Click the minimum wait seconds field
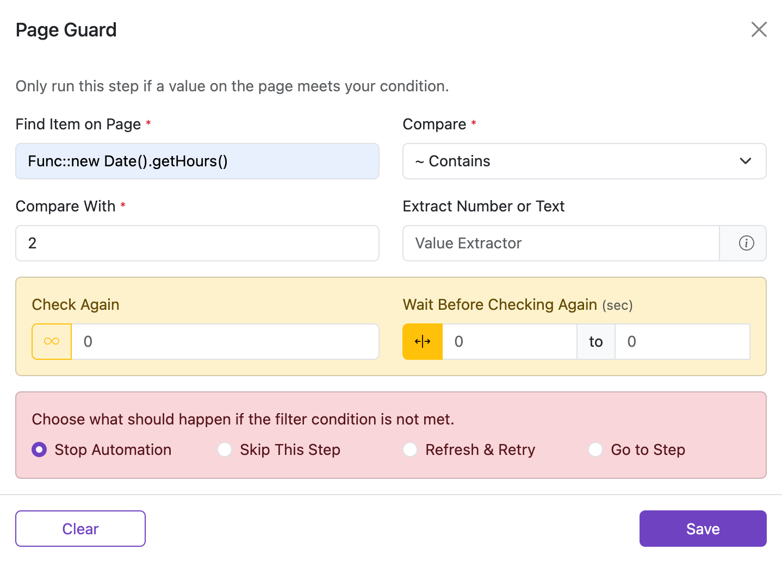The width and height of the screenshot is (782, 562). point(509,341)
